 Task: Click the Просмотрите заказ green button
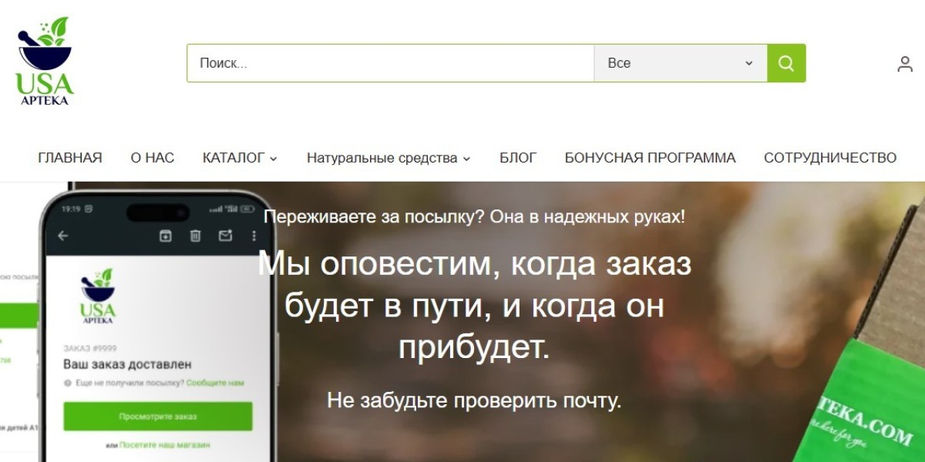(158, 417)
